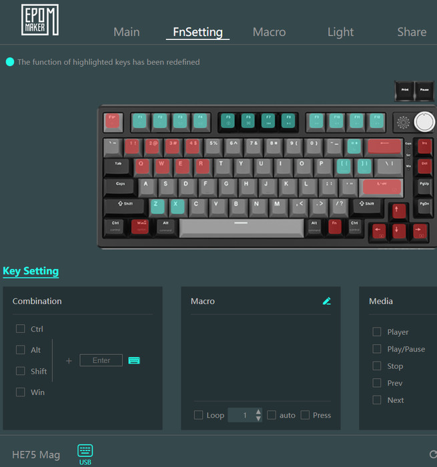Screen dimensions: 437x467
Task: Click the refresh icon at bottom right
Action: click(x=434, y=454)
